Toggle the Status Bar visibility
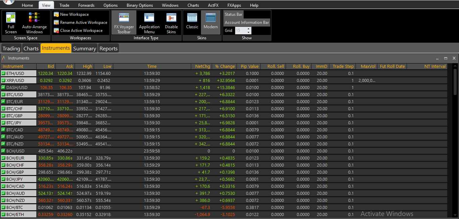The width and height of the screenshot is (459, 219). click(x=233, y=14)
